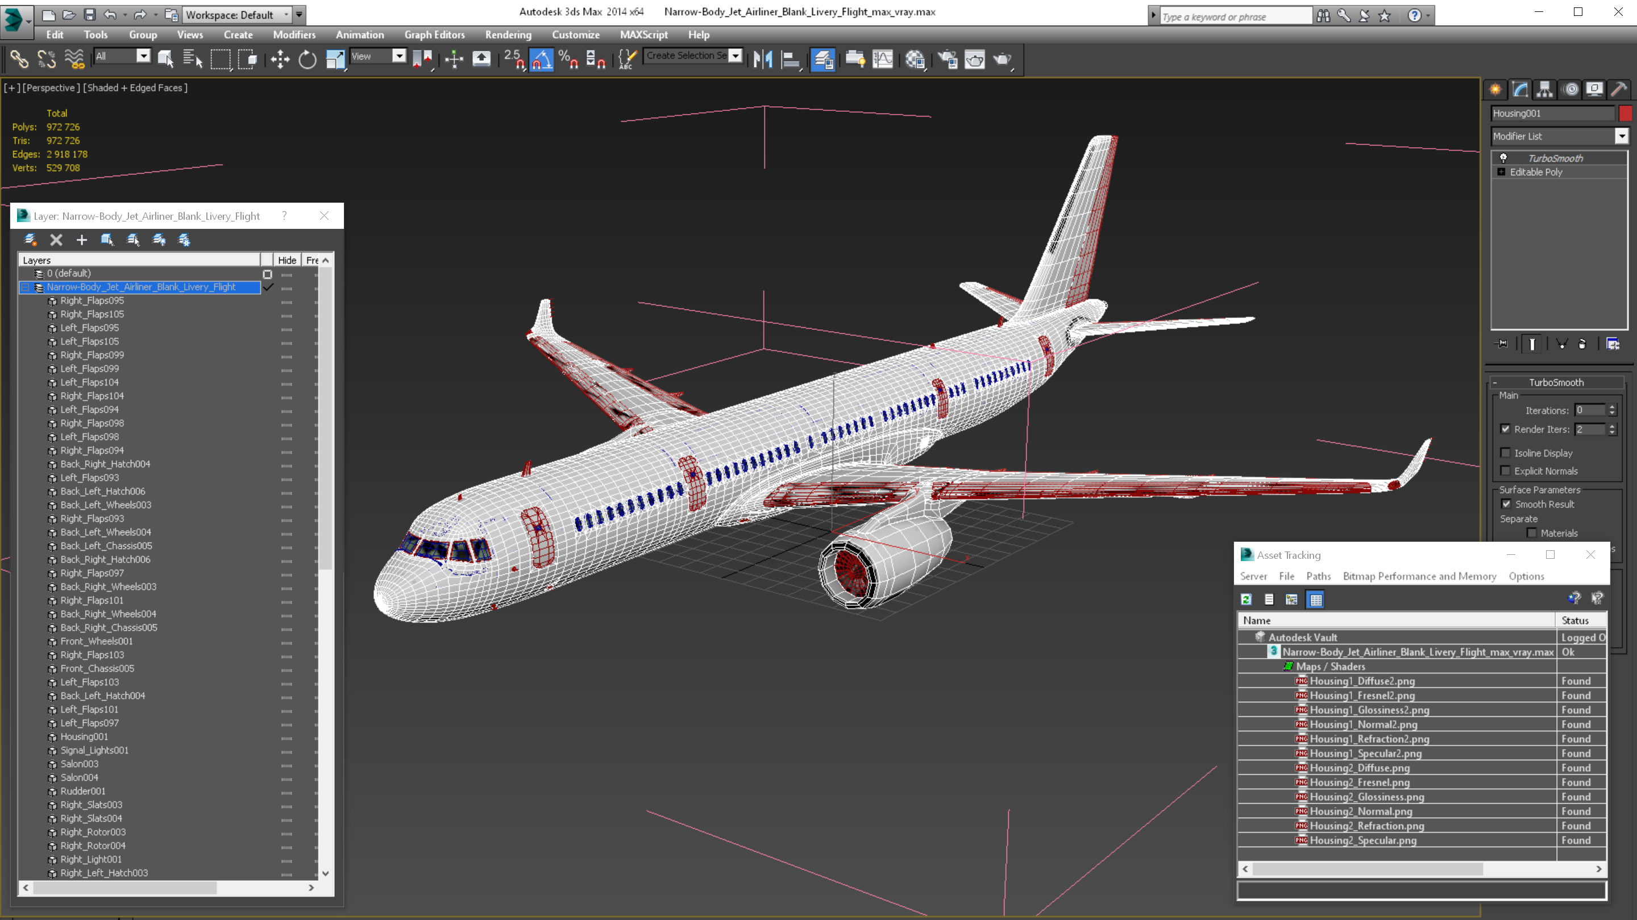
Task: Open the Rendering menu
Action: click(507, 35)
